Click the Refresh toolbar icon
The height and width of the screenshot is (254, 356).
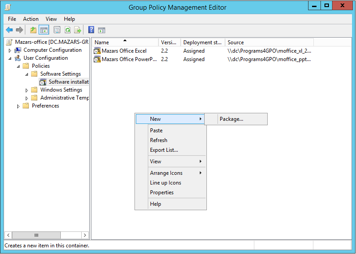pos(67,30)
